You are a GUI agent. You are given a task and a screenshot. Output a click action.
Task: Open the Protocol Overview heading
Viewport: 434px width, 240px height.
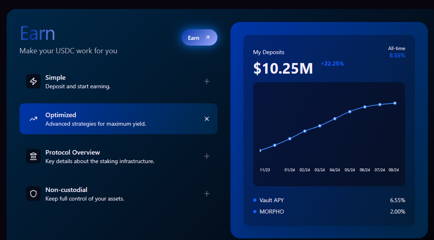(x=72, y=153)
